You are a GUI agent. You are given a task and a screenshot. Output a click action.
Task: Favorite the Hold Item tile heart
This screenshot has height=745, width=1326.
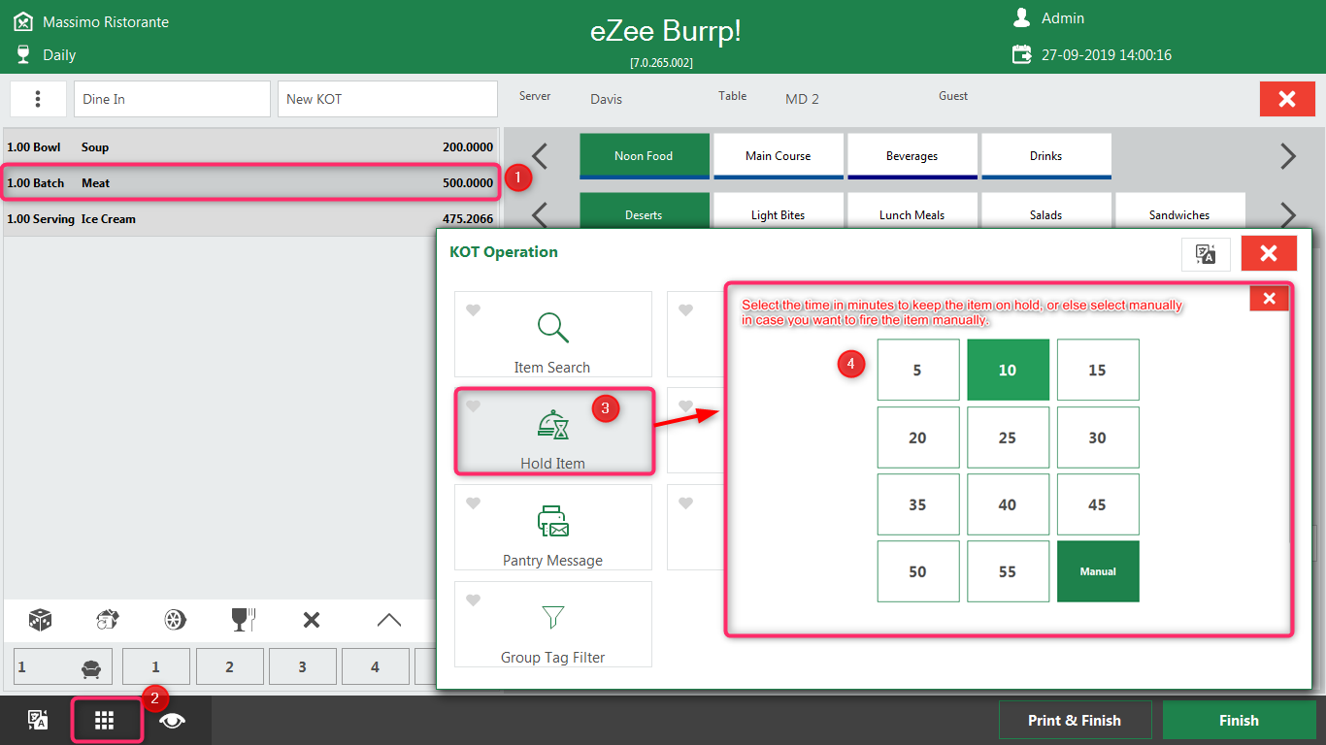473,406
